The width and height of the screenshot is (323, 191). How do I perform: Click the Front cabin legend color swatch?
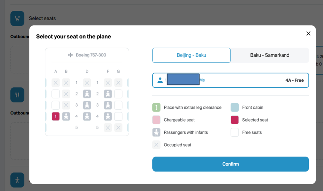(x=234, y=107)
